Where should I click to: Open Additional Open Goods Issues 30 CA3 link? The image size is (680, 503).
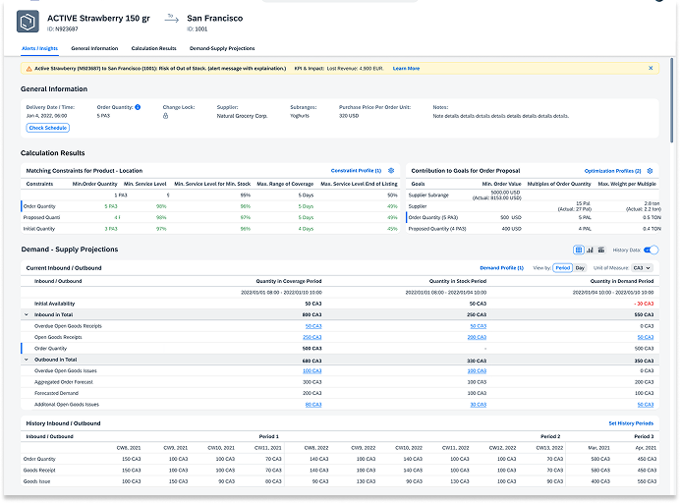[x=479, y=405]
